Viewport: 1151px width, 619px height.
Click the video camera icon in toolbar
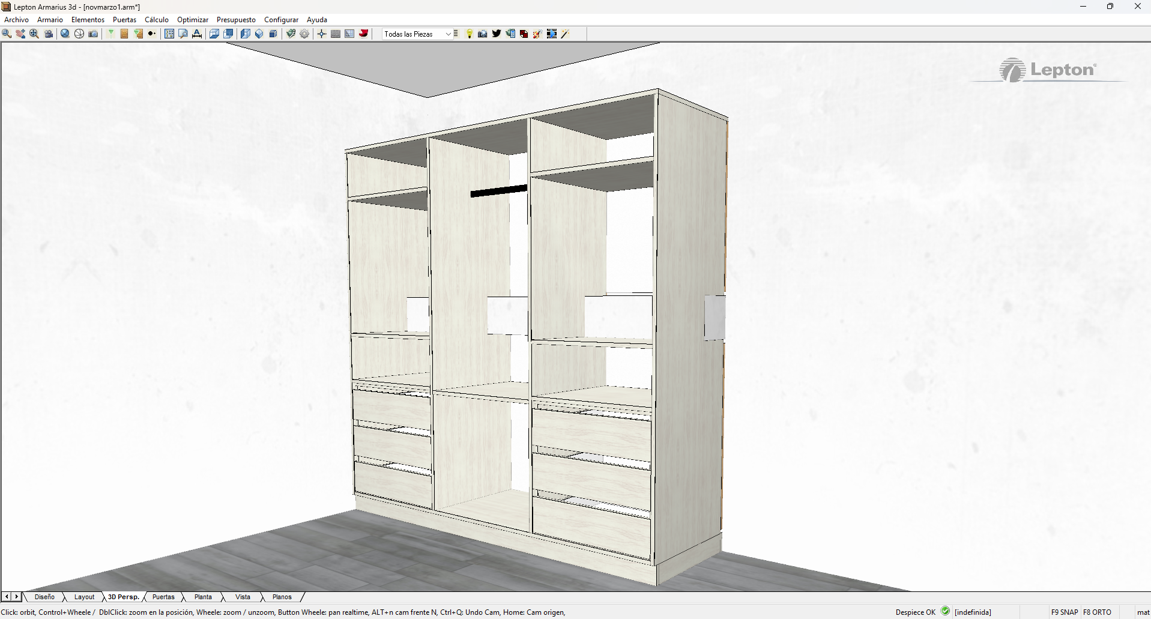49,34
